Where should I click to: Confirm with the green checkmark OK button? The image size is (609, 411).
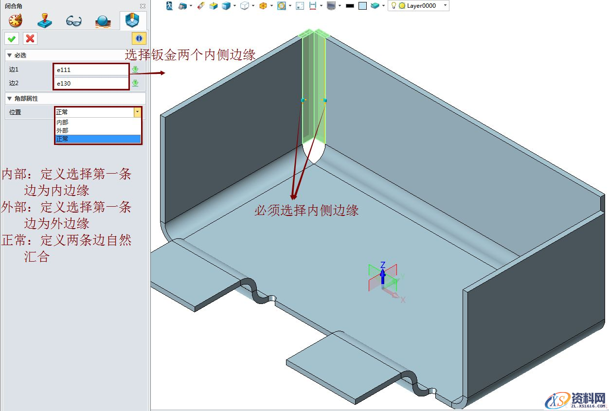(11, 38)
